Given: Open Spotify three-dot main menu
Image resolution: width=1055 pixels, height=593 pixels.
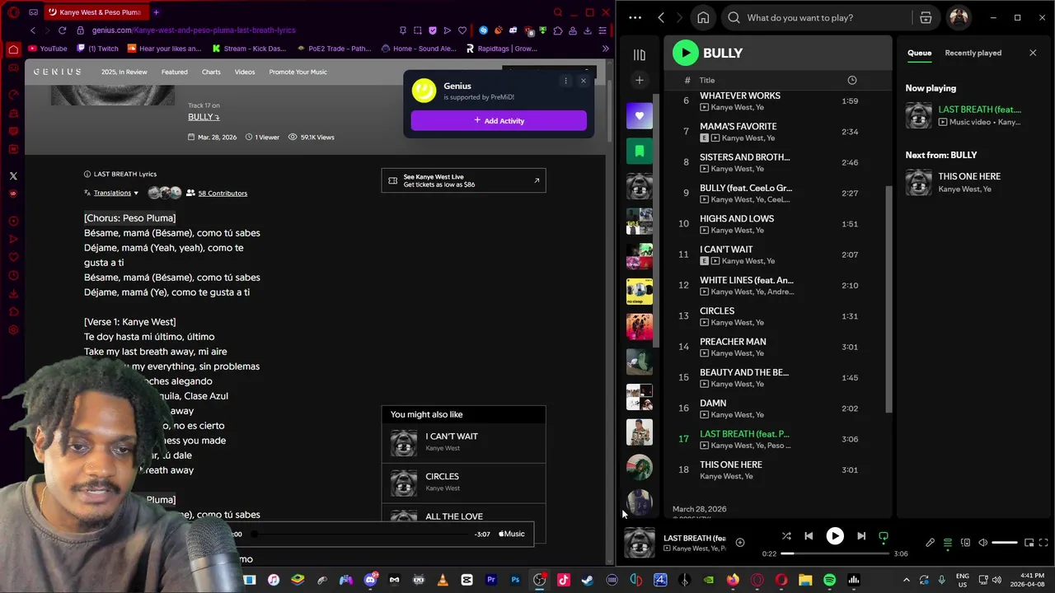Looking at the screenshot, I should click(x=635, y=17).
